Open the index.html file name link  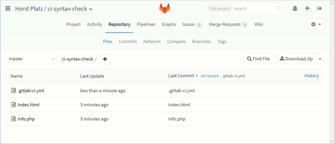[x=28, y=105]
